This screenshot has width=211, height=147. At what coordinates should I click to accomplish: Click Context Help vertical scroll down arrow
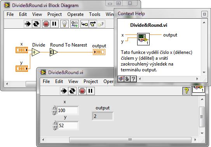tap(204, 73)
